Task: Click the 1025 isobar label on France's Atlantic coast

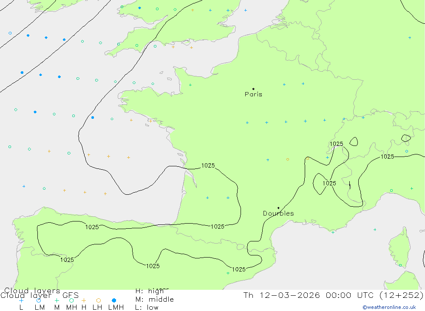Action: (x=208, y=165)
